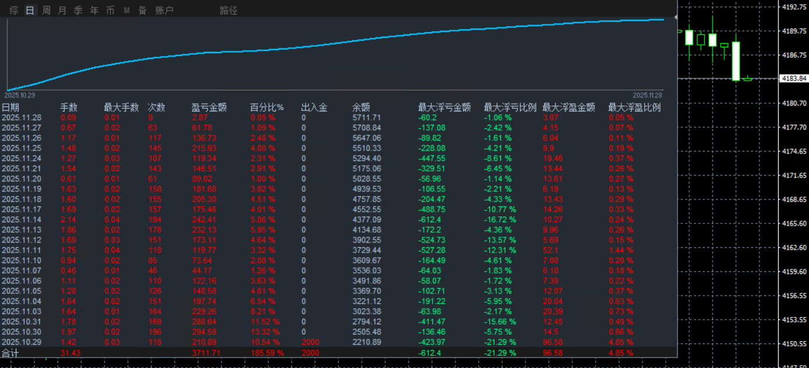
Task: Click the 最大浮盈比例 column header
Action: click(x=634, y=107)
